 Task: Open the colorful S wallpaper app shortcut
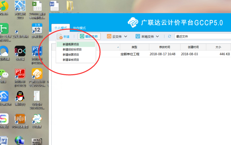pos(4,121)
